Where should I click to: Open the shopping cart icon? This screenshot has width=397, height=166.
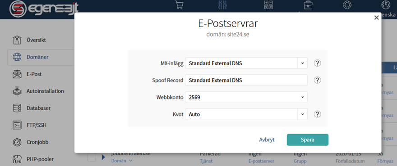[x=179, y=5]
